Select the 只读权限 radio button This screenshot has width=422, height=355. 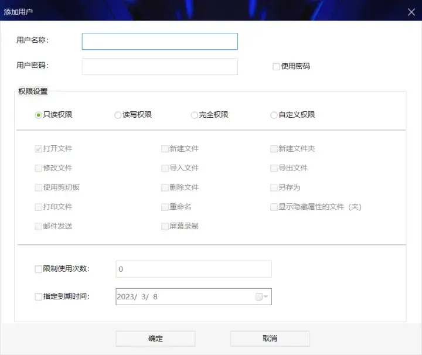pyautogui.click(x=39, y=115)
